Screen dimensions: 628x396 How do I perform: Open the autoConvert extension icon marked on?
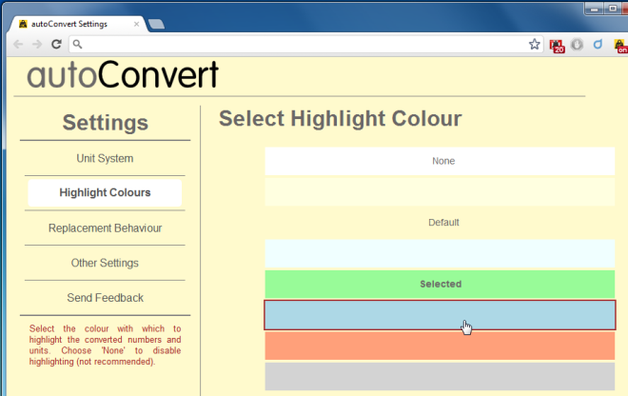[x=619, y=44]
